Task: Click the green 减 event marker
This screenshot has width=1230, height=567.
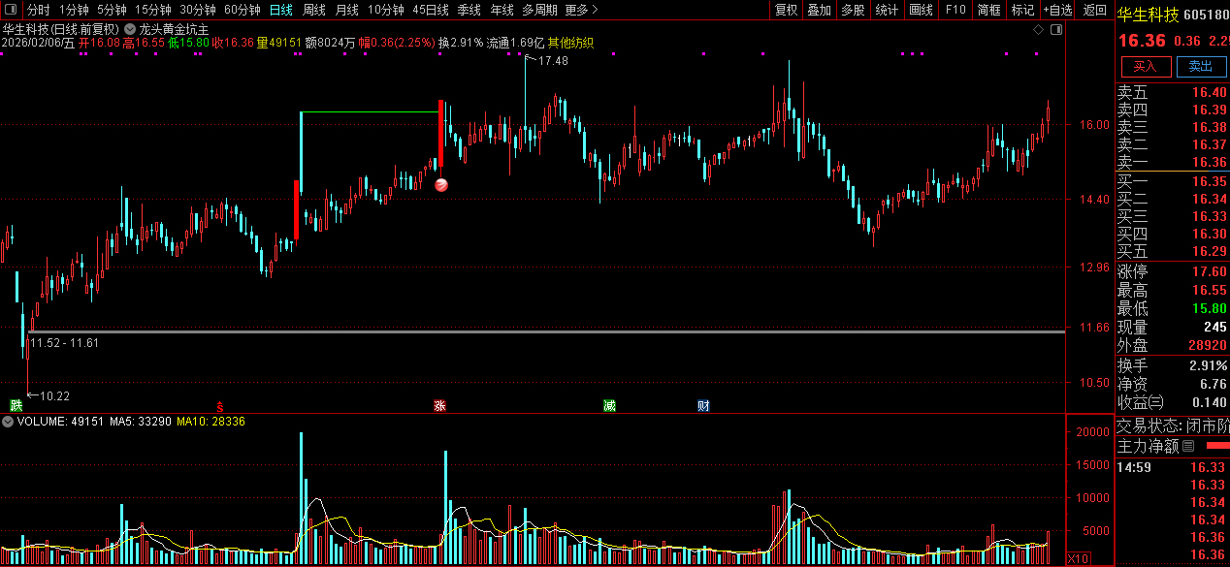Action: (x=608, y=405)
